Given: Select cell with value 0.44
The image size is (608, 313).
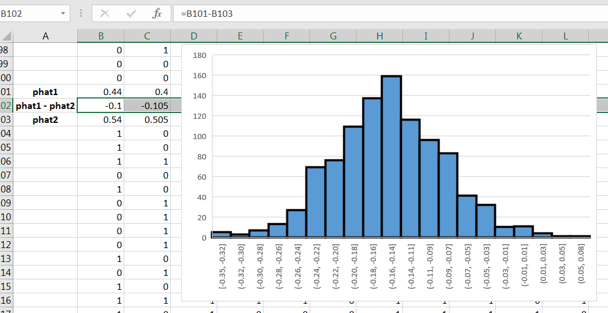Looking at the screenshot, I should [100, 92].
